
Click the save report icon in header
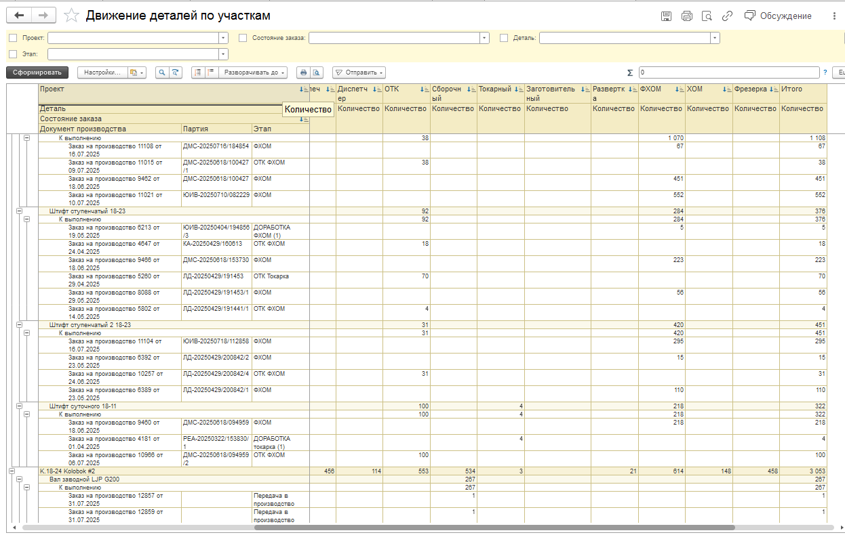pyautogui.click(x=666, y=16)
